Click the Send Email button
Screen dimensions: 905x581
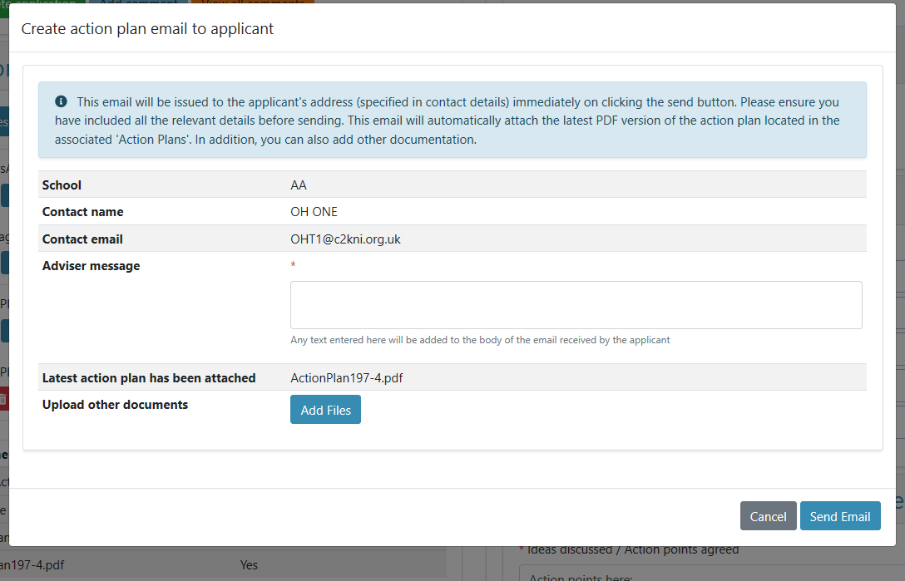coord(839,516)
